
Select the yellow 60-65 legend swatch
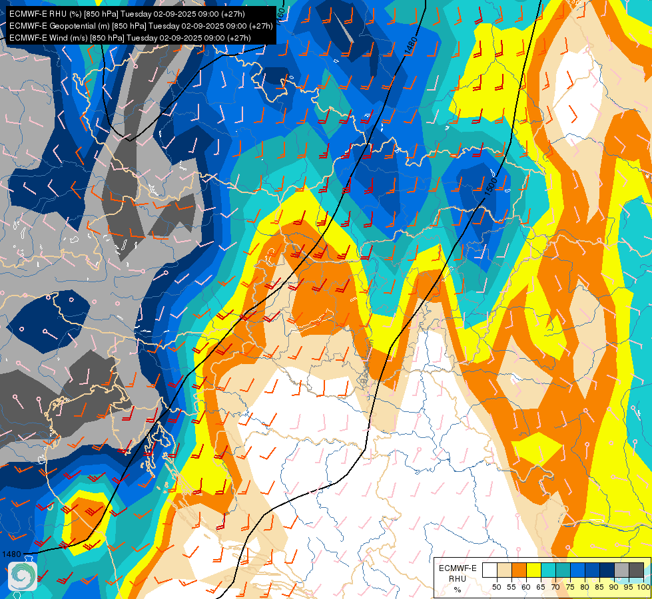533,570
